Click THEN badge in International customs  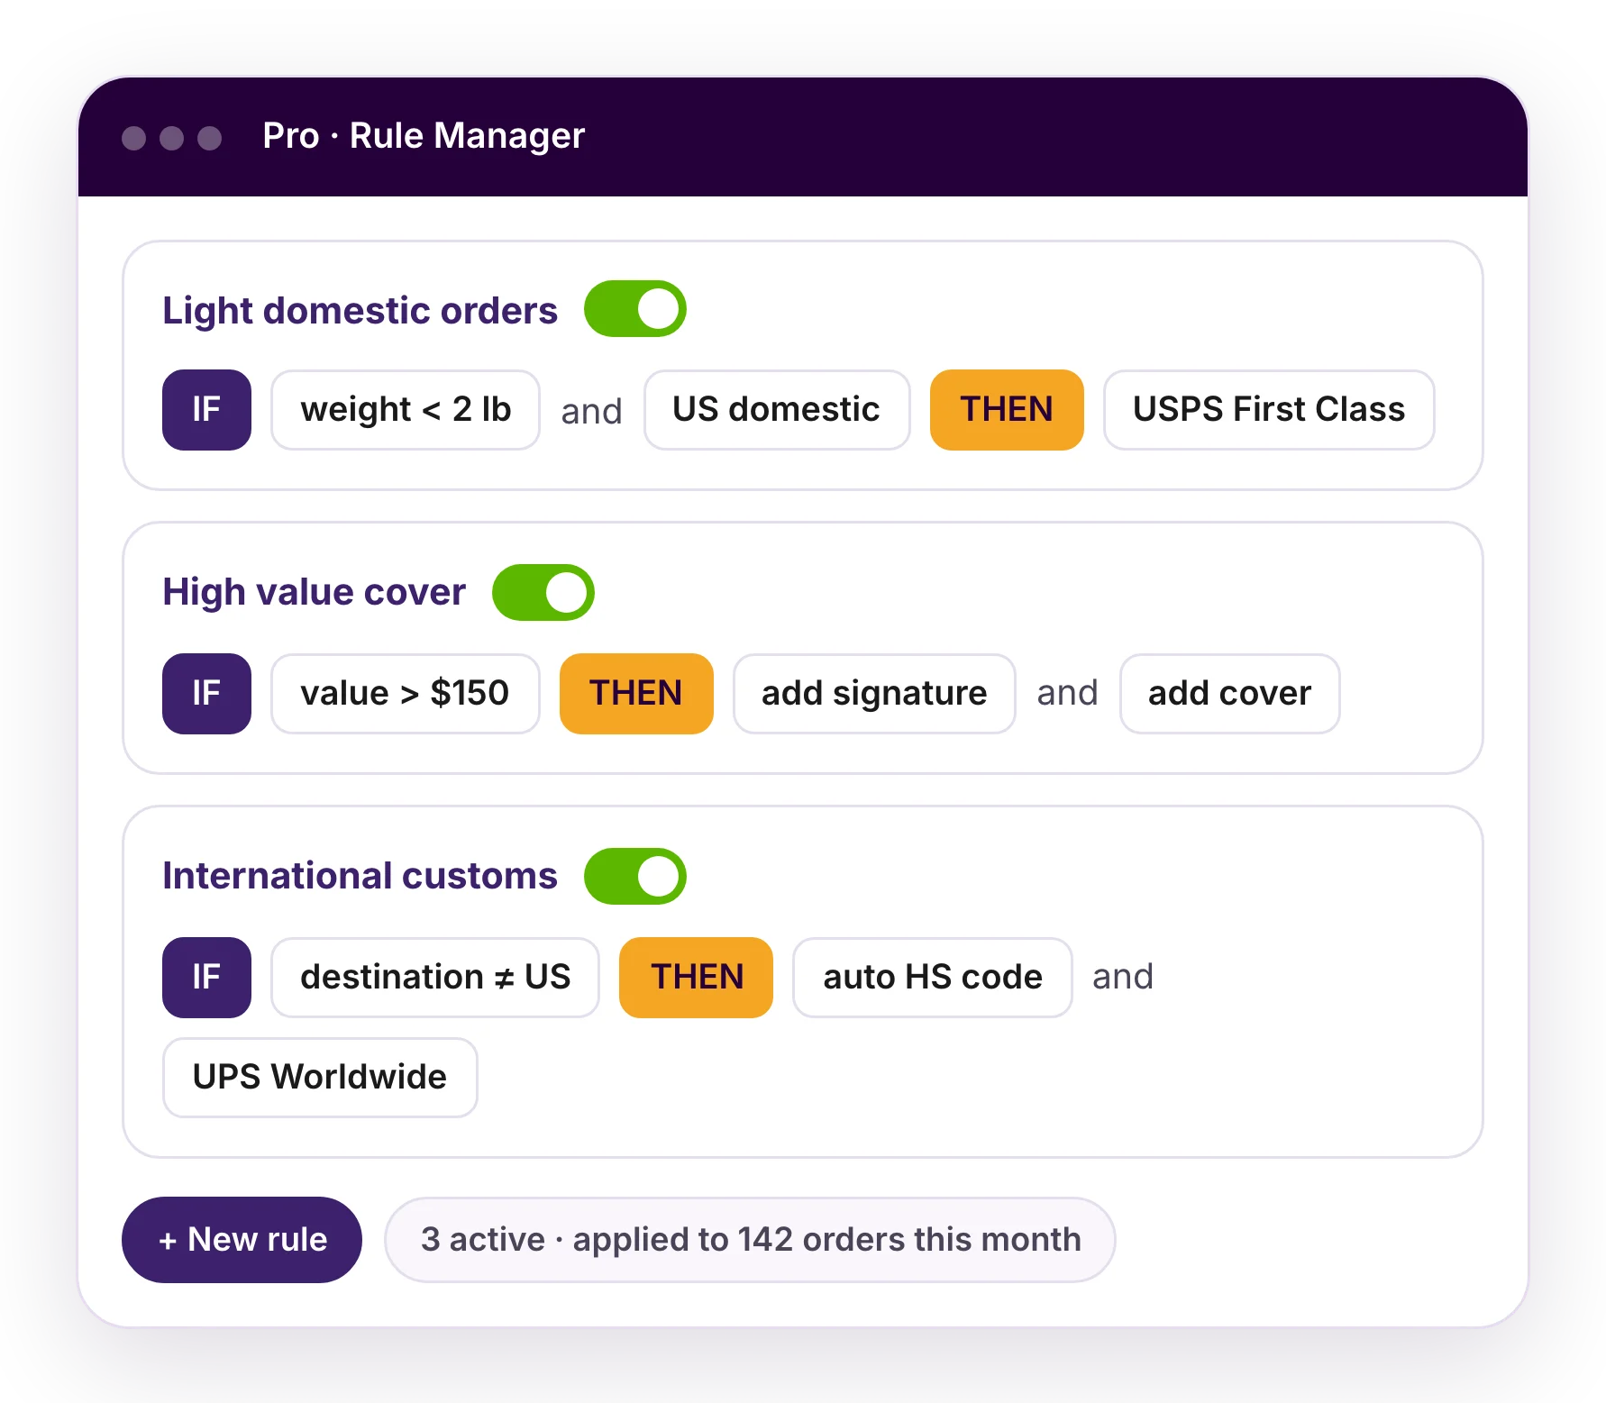tap(696, 978)
